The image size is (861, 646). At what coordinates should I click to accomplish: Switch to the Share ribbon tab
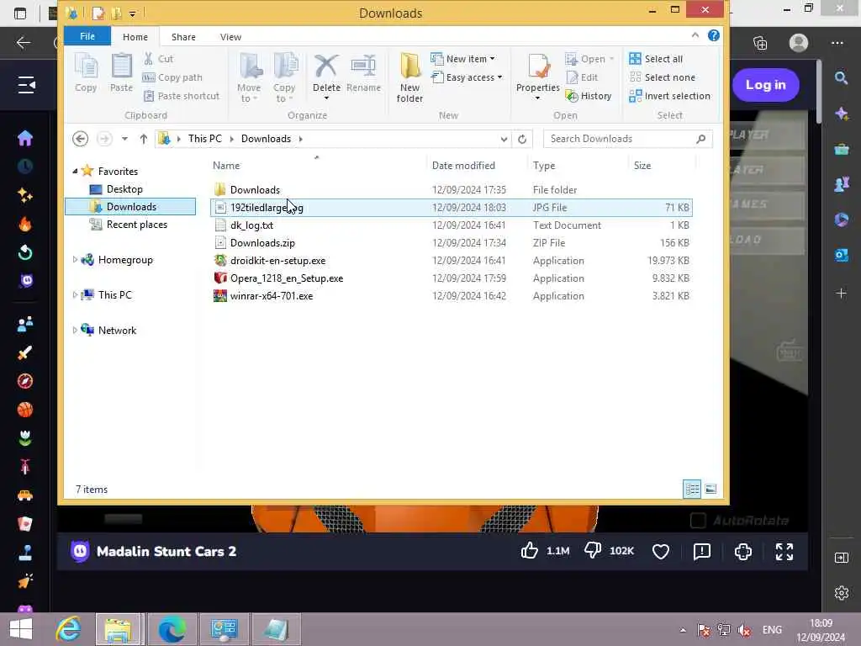click(x=183, y=37)
